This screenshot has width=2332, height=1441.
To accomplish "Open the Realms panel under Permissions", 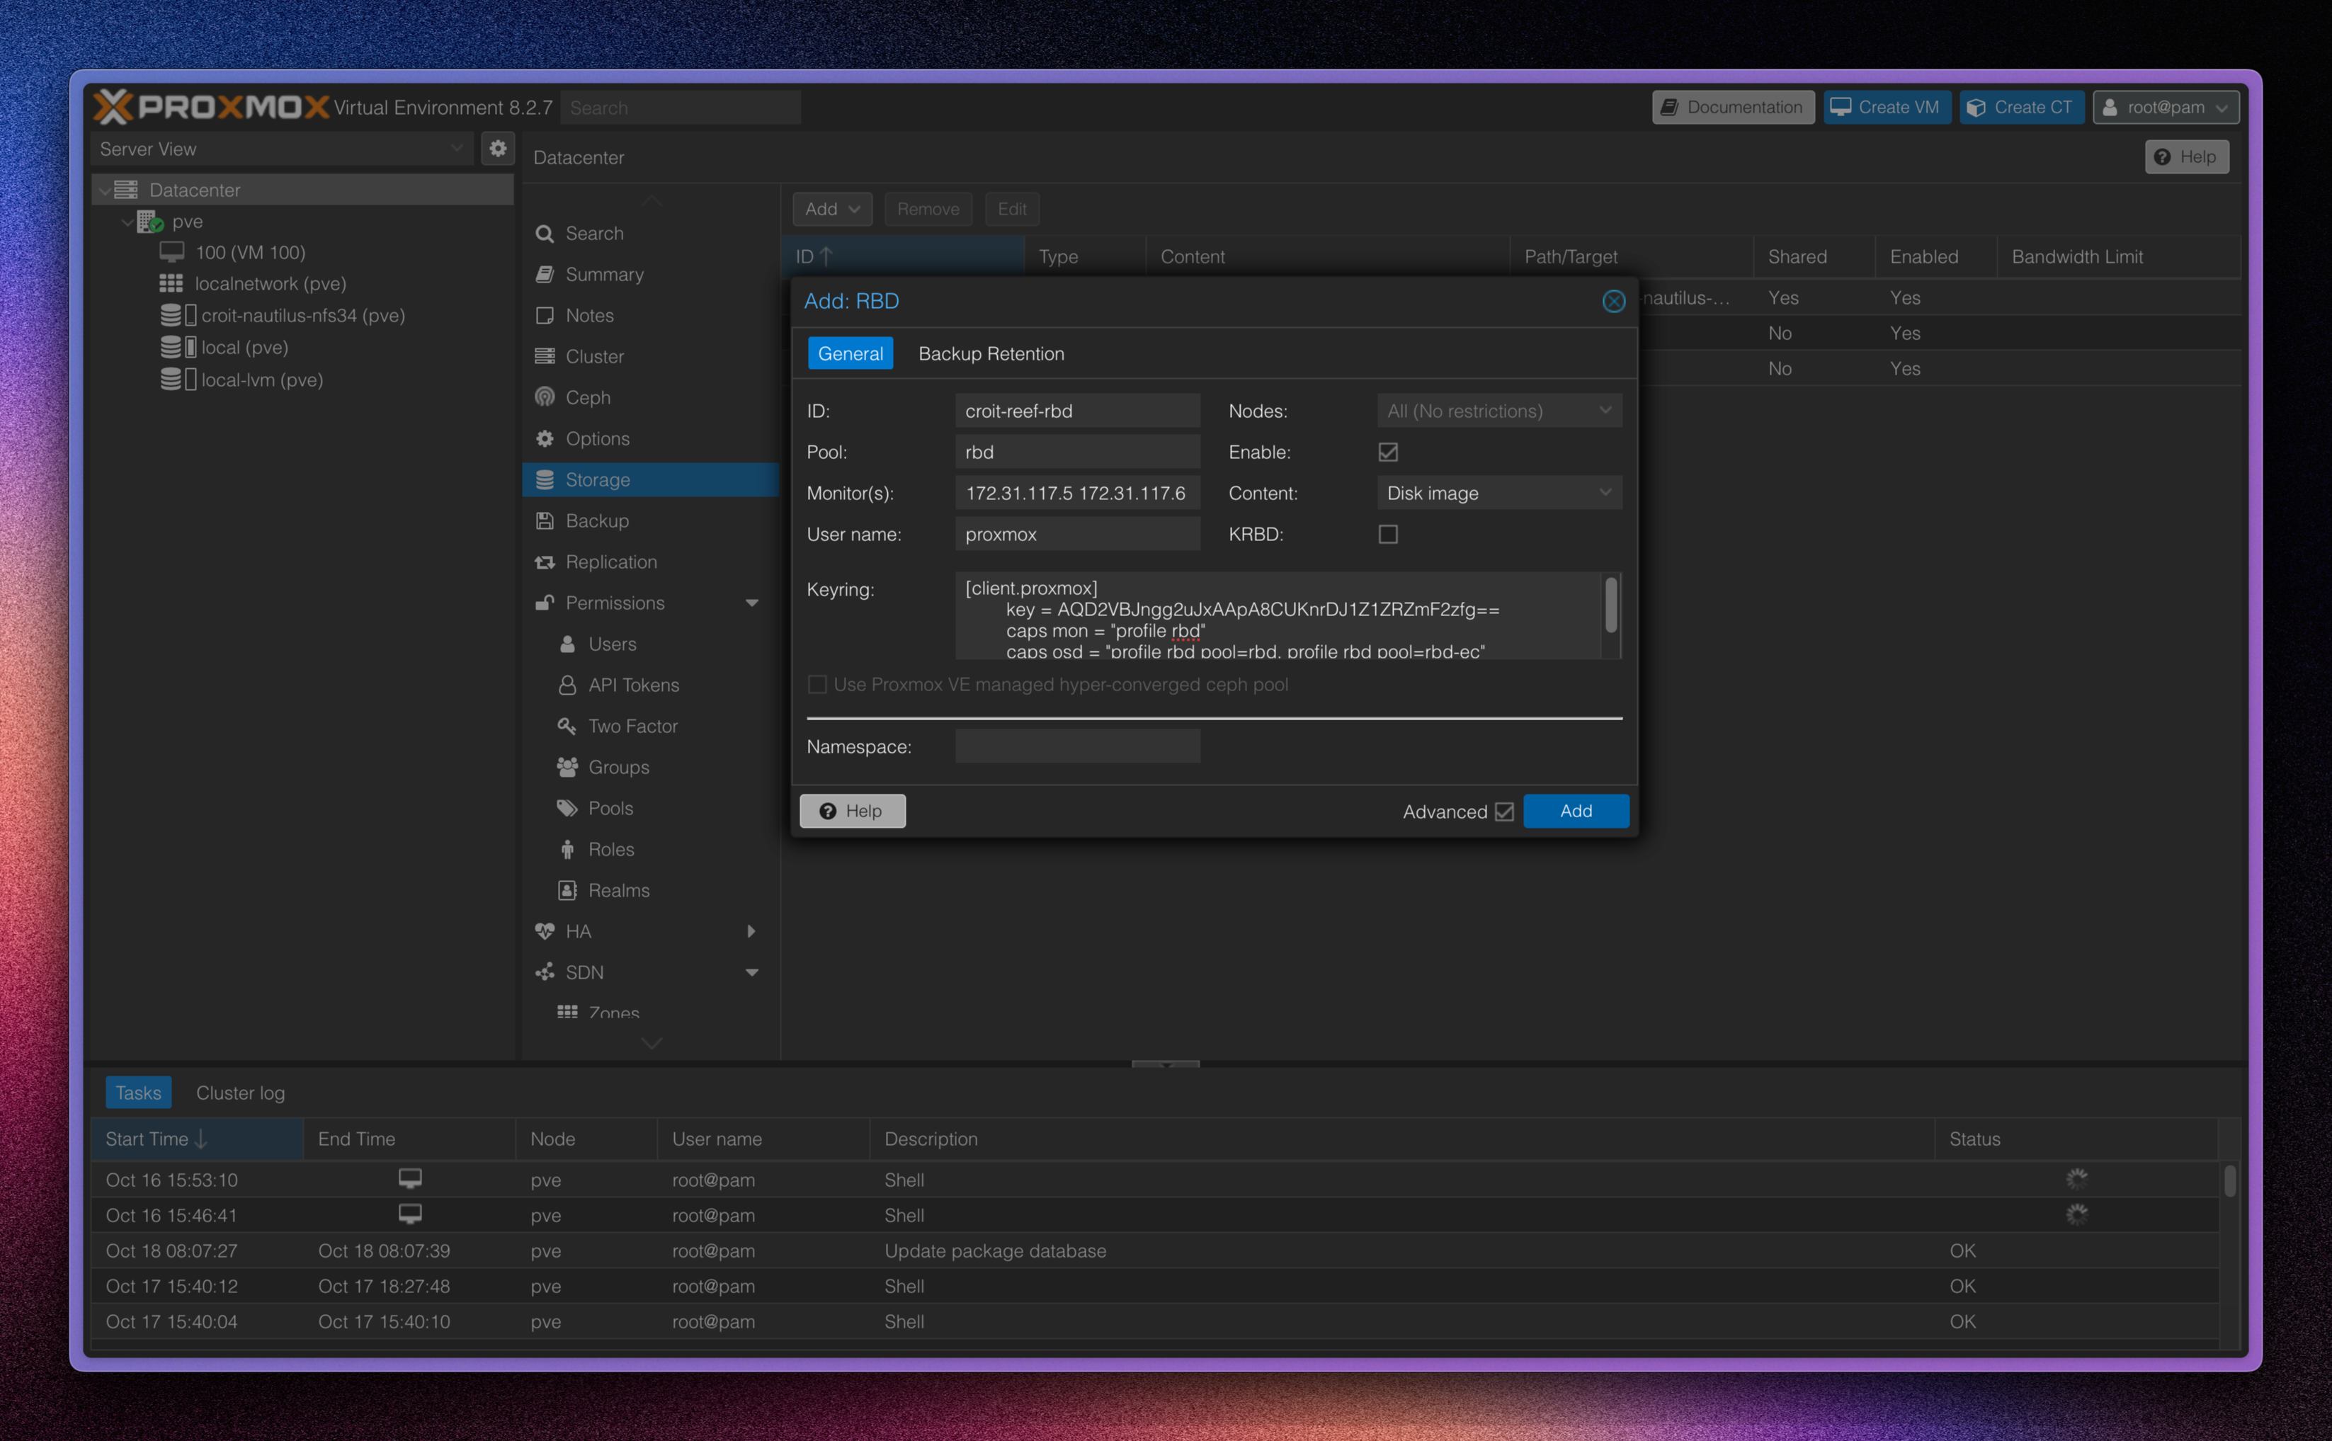I will (x=618, y=889).
